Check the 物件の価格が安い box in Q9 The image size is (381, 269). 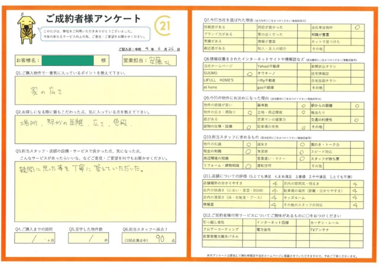(250, 105)
